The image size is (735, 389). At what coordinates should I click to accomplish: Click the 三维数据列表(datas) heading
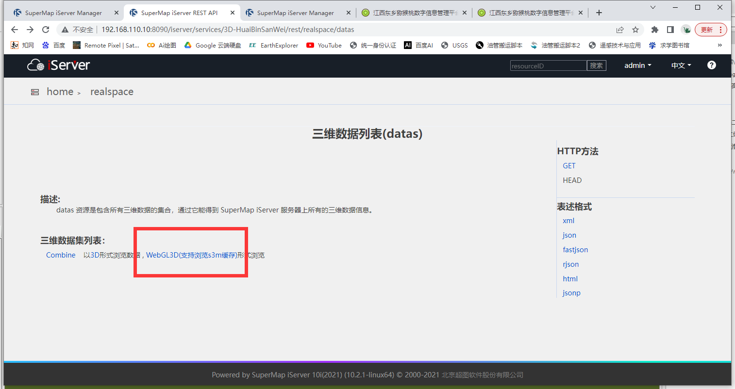click(x=367, y=134)
